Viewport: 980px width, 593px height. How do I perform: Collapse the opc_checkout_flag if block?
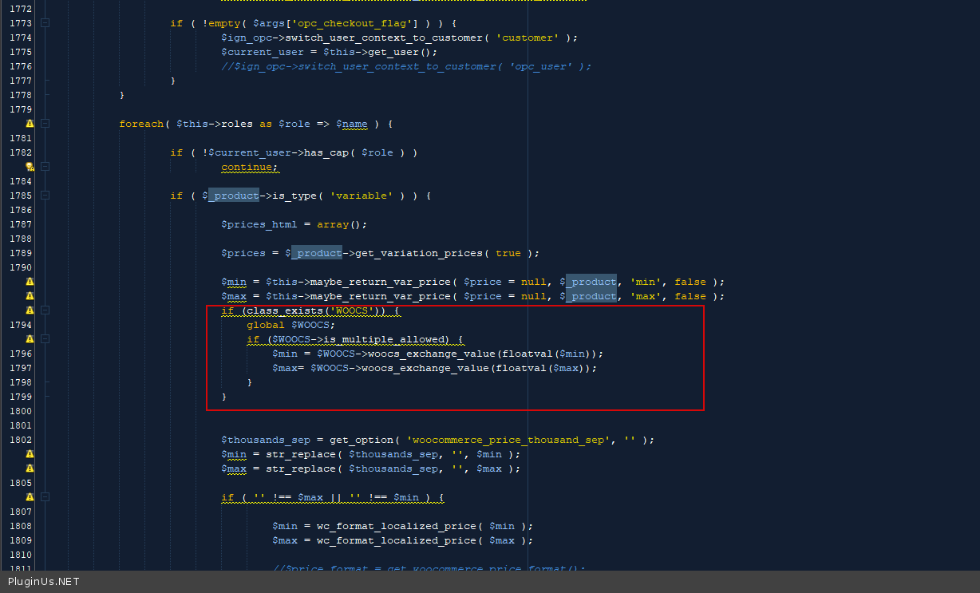(x=45, y=23)
